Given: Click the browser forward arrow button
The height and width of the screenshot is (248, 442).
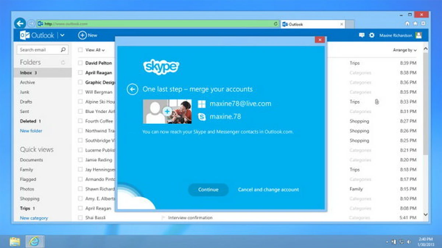Looking at the screenshot, I should (31, 24).
